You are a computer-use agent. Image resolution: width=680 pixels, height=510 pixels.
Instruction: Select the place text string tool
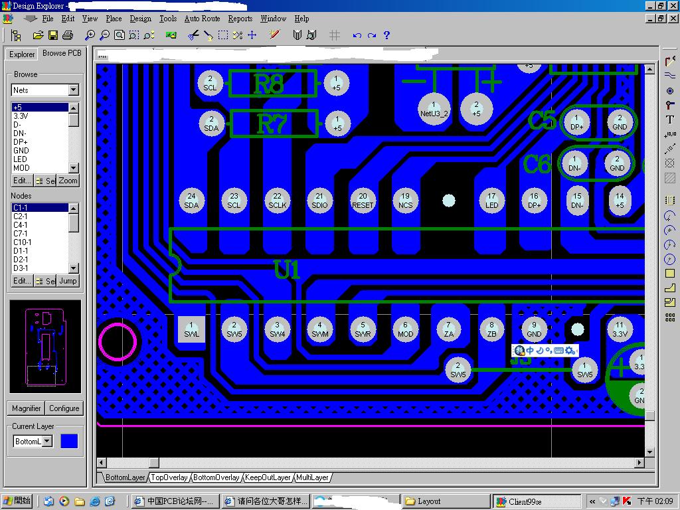[670, 120]
